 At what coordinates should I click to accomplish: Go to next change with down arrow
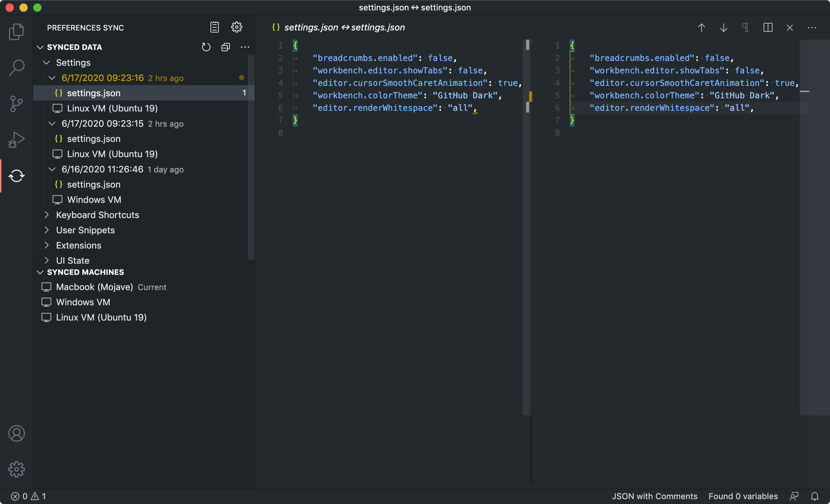pyautogui.click(x=723, y=28)
